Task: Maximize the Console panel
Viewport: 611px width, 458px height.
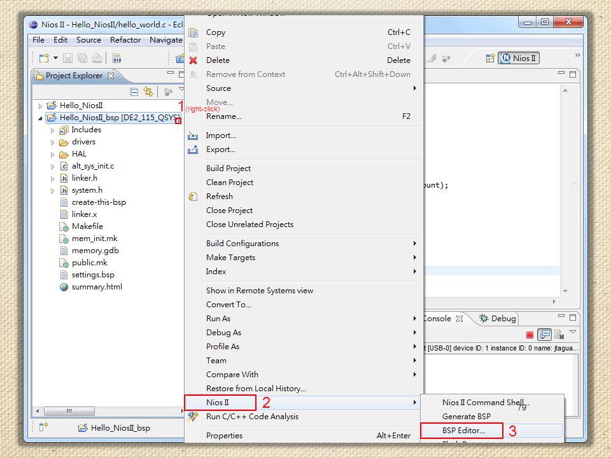Action: coord(573,317)
